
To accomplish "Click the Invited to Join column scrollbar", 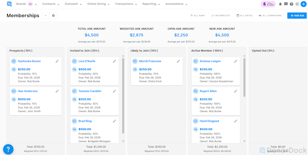I will (123, 96).
